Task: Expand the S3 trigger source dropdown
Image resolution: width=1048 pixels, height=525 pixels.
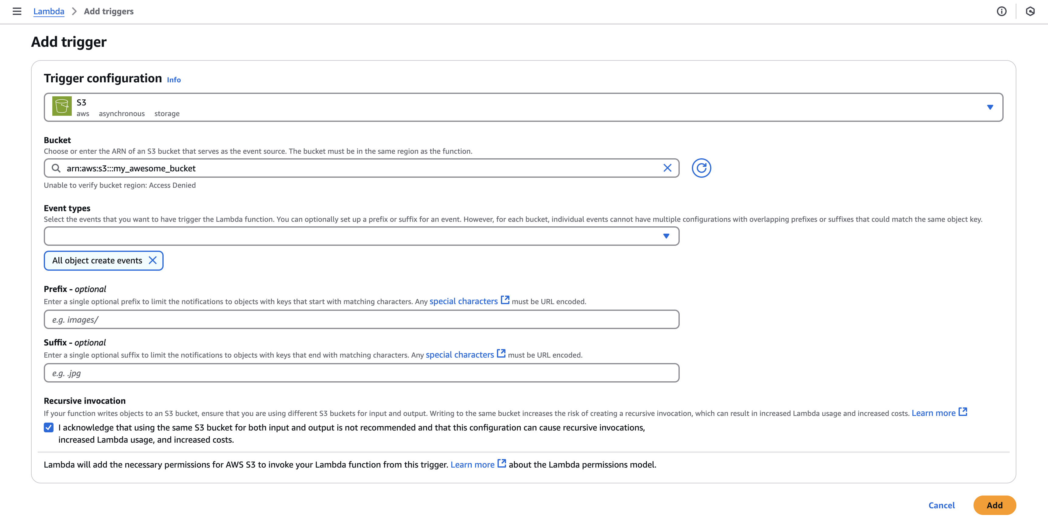Action: [x=990, y=107]
